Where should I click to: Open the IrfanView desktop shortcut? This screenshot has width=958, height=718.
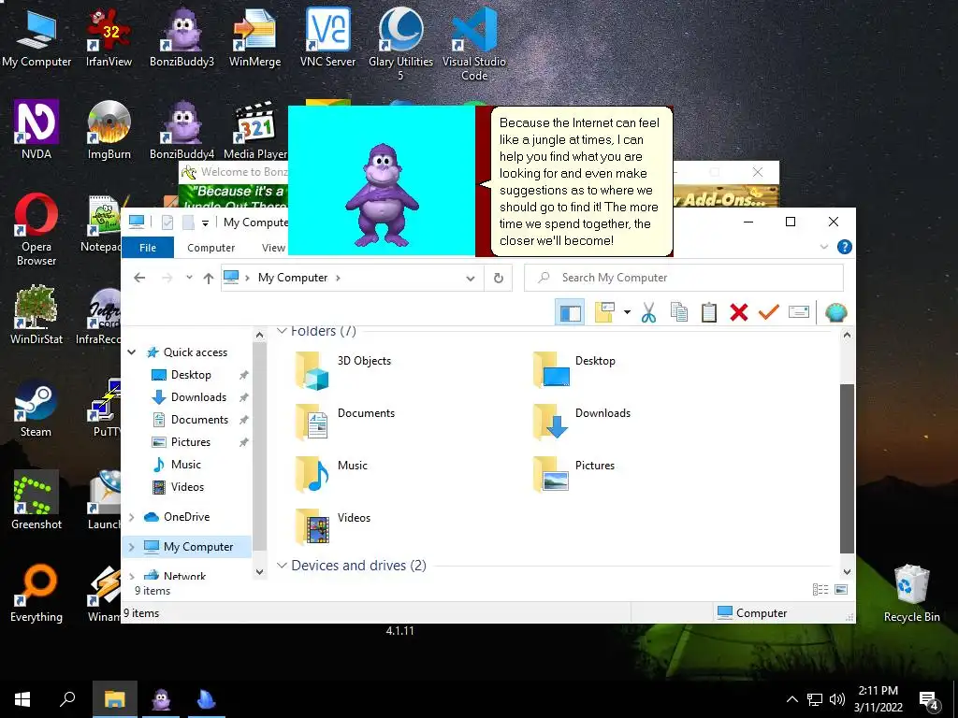[109, 37]
